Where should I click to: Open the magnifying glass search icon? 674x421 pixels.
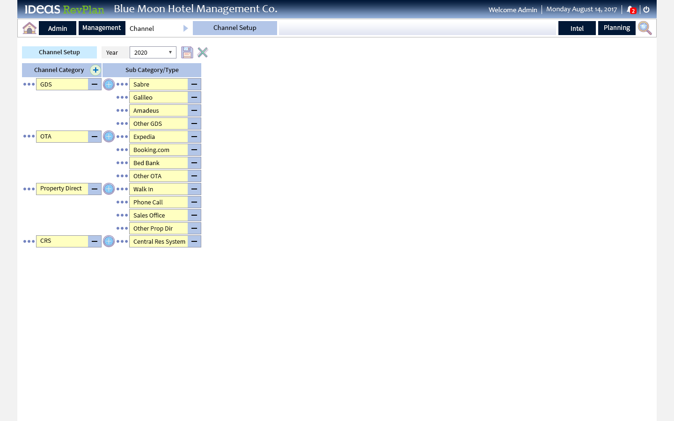(x=645, y=28)
